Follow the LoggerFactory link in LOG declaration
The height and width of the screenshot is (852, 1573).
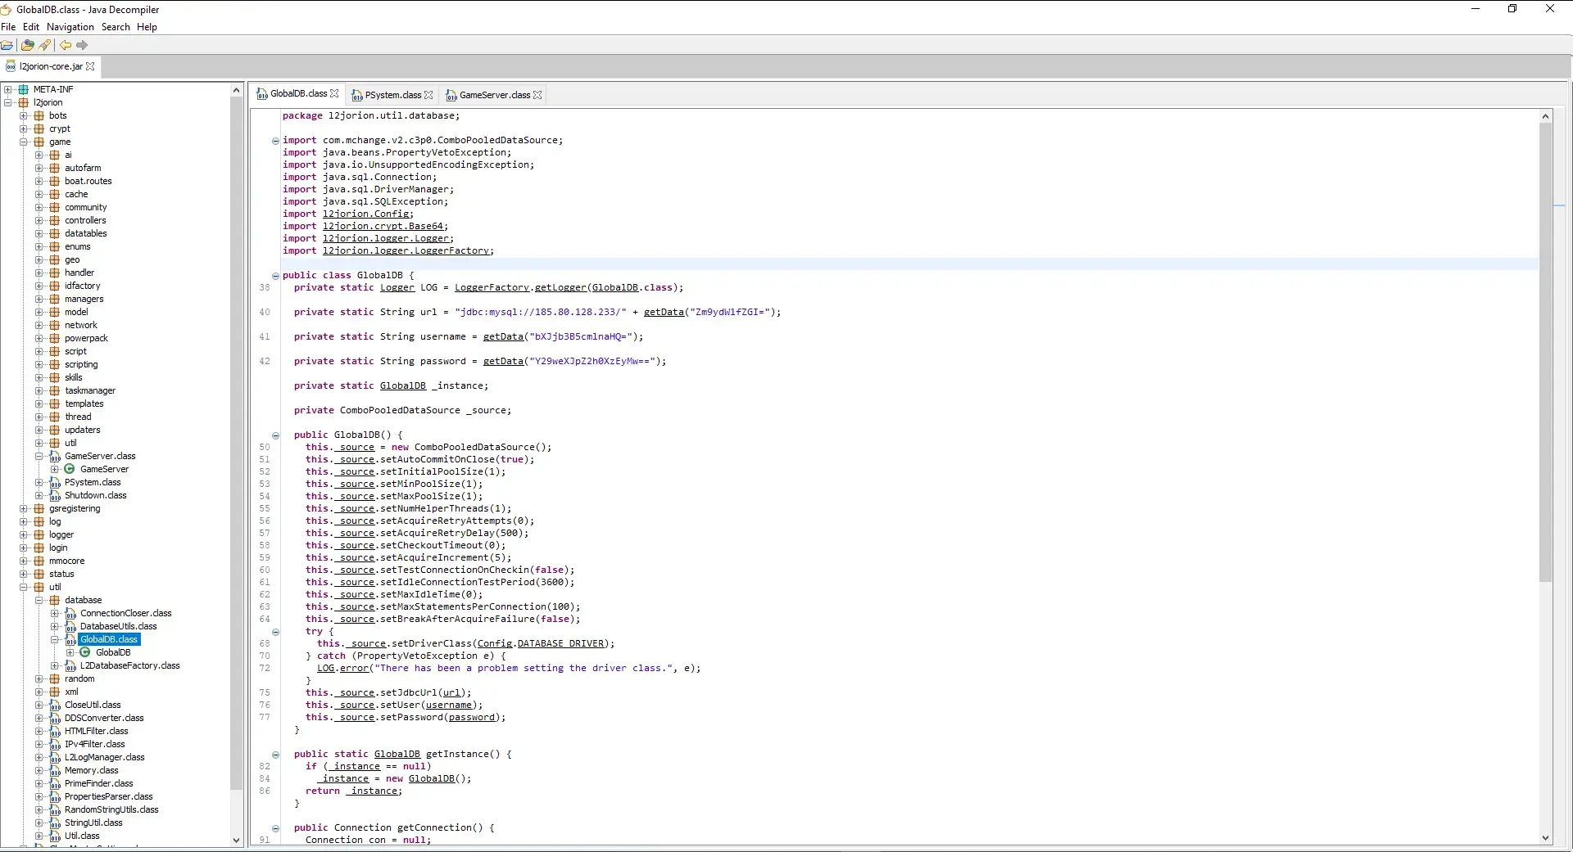pos(492,288)
